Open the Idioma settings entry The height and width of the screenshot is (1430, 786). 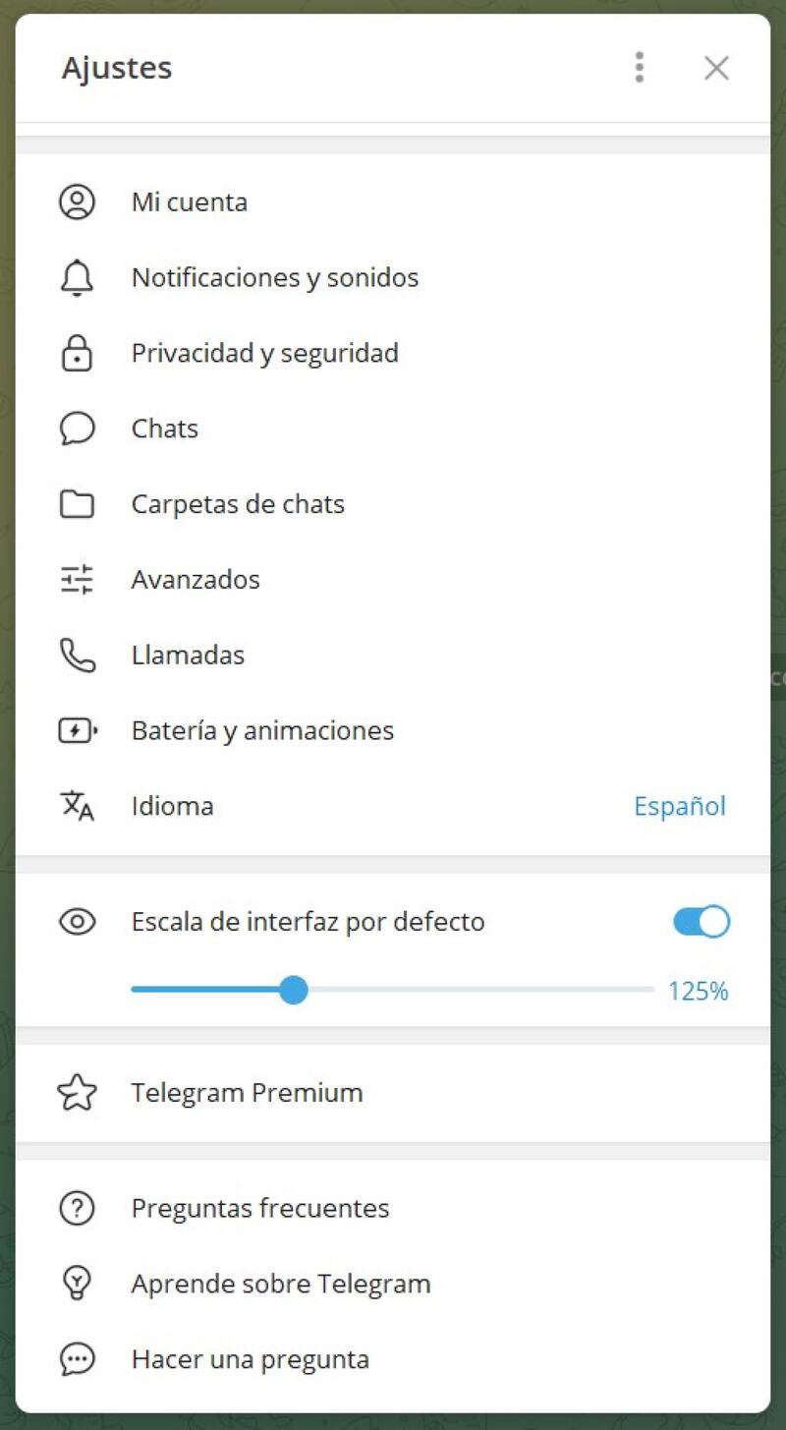(x=173, y=807)
